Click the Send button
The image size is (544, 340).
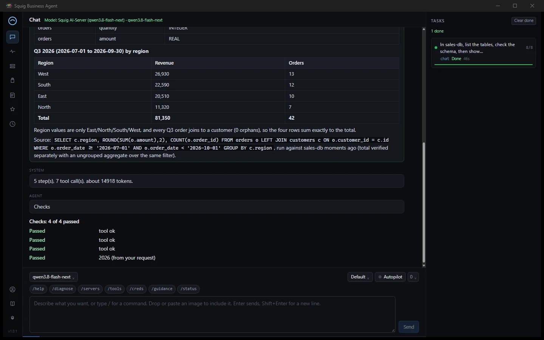pos(409,327)
